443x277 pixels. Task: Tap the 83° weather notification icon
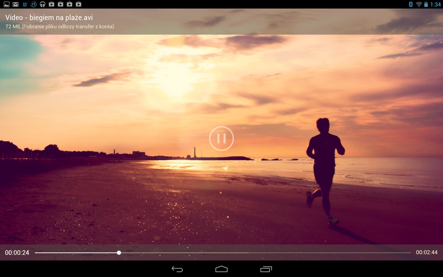[25, 4]
